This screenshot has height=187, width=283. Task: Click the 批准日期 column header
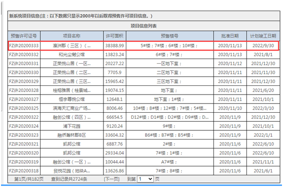[230, 36]
